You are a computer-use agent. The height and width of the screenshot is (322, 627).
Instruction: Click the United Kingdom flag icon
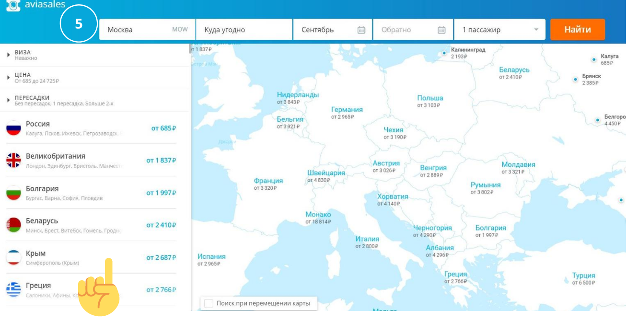[x=13, y=161]
